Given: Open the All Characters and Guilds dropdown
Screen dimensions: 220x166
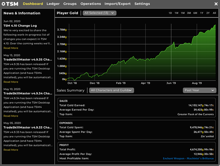Looking at the screenshot, I should [112, 90].
